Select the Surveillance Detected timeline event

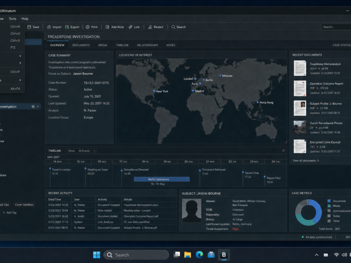(x=136, y=170)
